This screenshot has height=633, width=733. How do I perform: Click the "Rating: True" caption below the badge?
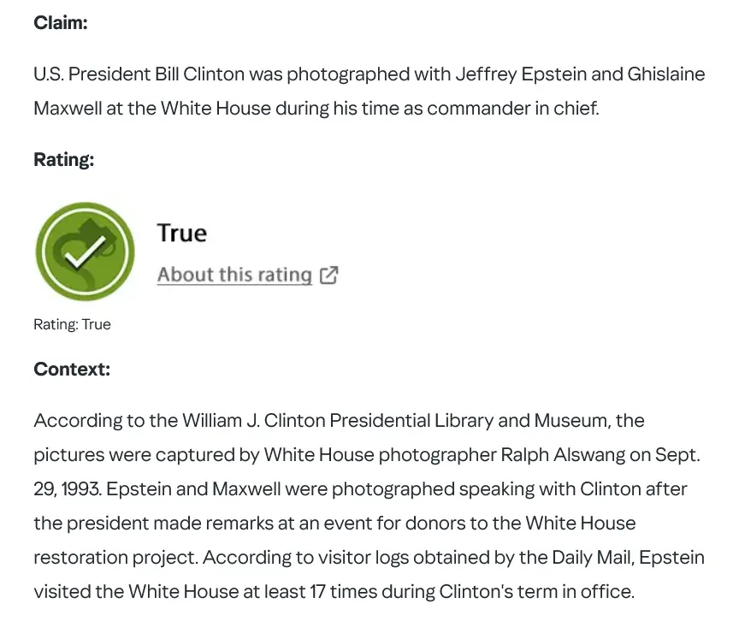click(72, 324)
